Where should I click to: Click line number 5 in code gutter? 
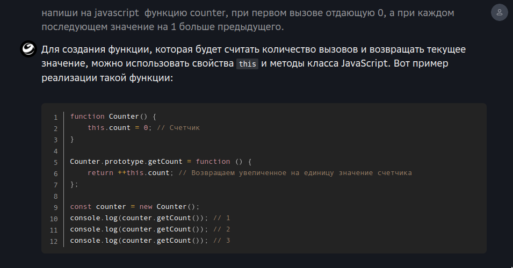point(56,163)
